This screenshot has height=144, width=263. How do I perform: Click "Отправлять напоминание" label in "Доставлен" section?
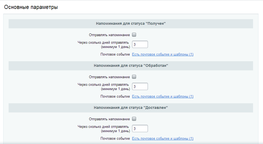pos(109,119)
